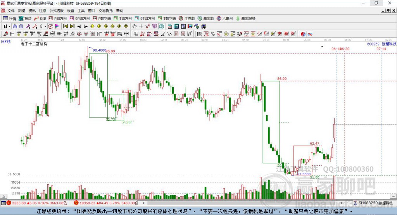Click the 07-14 date marker
Screen dimensions: 397x215
click(381, 49)
